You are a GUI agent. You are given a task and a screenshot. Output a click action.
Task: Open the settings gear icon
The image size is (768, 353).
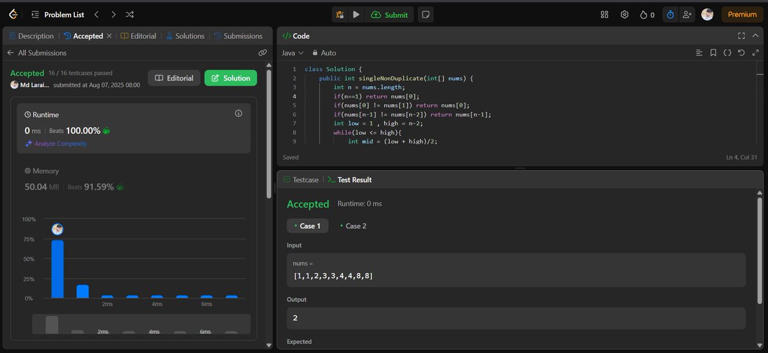tap(625, 14)
